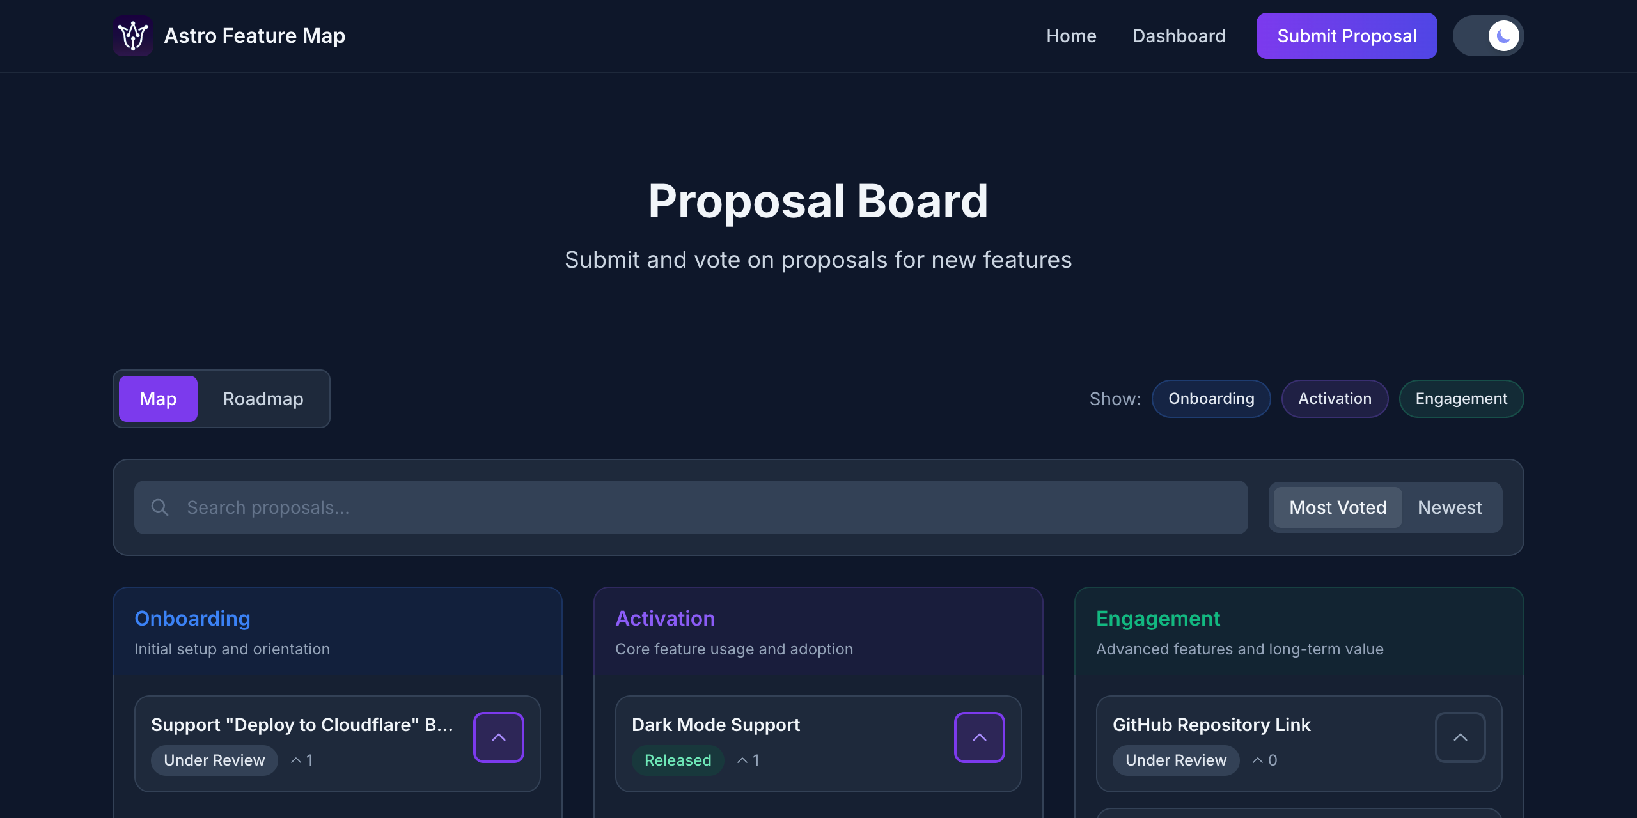
Task: Navigate to the Home link
Action: point(1071,36)
